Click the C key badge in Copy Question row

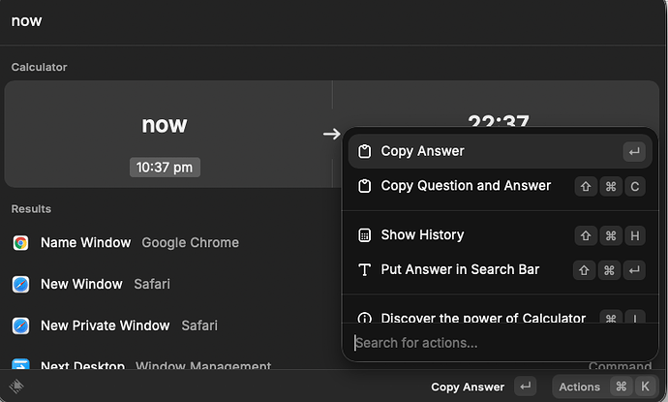635,186
